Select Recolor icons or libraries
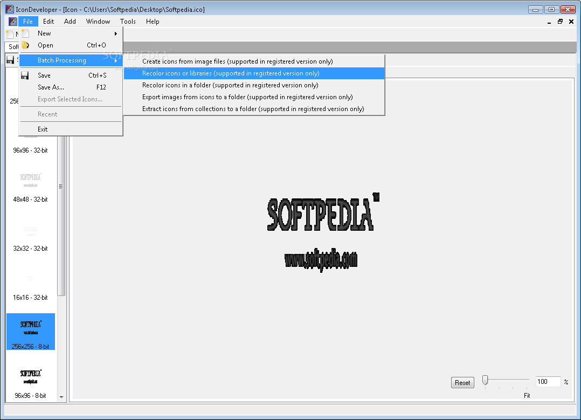This screenshot has width=581, height=420. point(254,73)
